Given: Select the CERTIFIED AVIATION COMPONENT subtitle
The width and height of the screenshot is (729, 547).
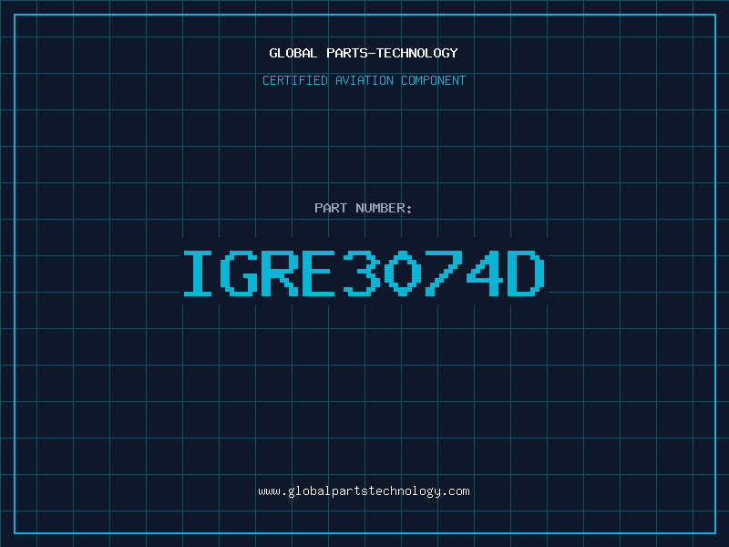Looking at the screenshot, I should tap(364, 80).
